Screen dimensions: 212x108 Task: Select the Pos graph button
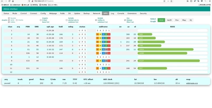tap(177, 20)
